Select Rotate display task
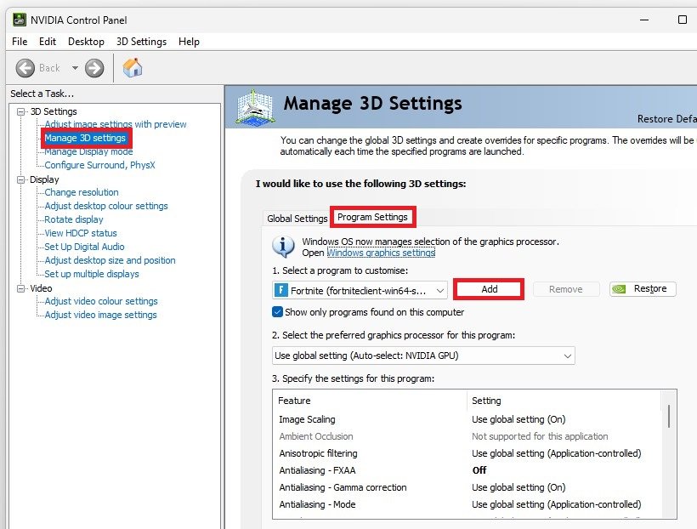 74,219
